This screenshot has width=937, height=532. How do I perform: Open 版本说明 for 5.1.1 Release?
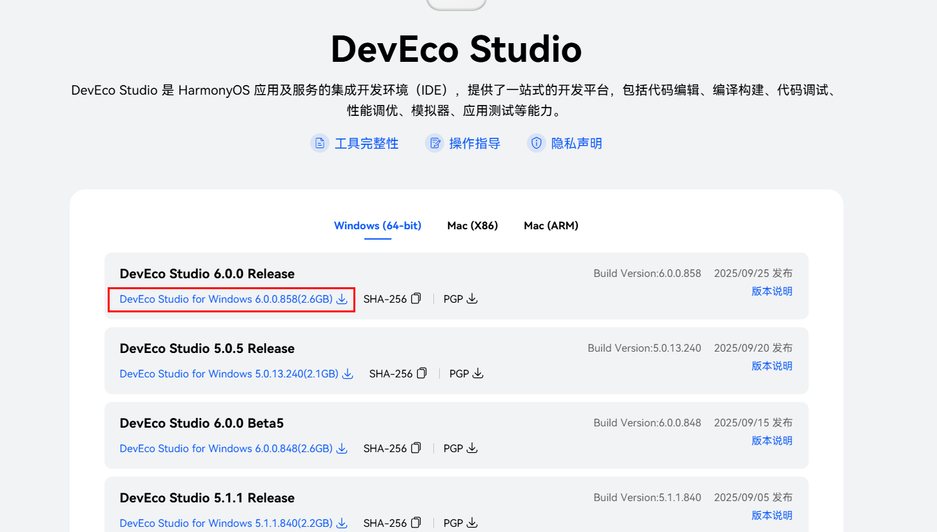(772, 515)
